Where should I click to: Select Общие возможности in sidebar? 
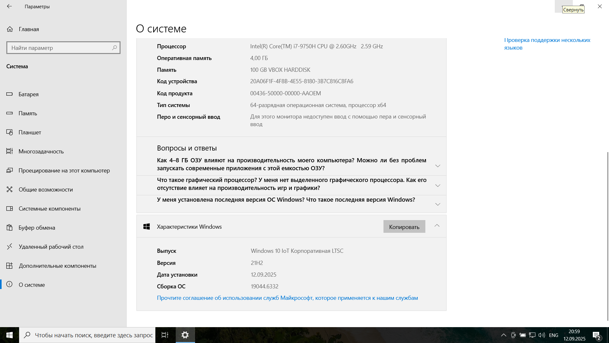coord(46,190)
